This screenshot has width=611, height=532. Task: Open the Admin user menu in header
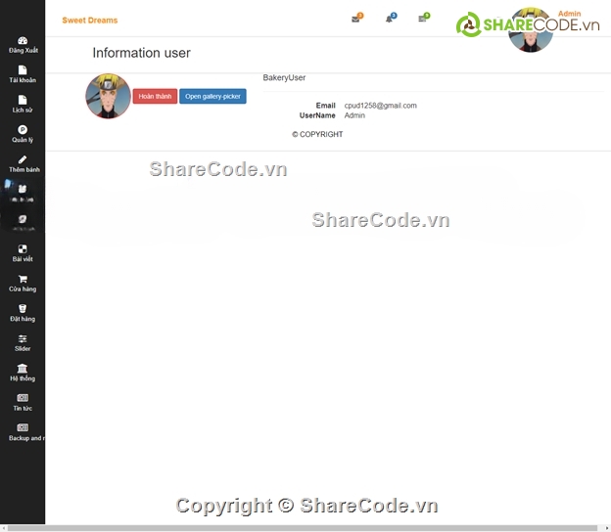(569, 14)
